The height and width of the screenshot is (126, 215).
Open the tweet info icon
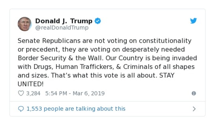[193, 93]
